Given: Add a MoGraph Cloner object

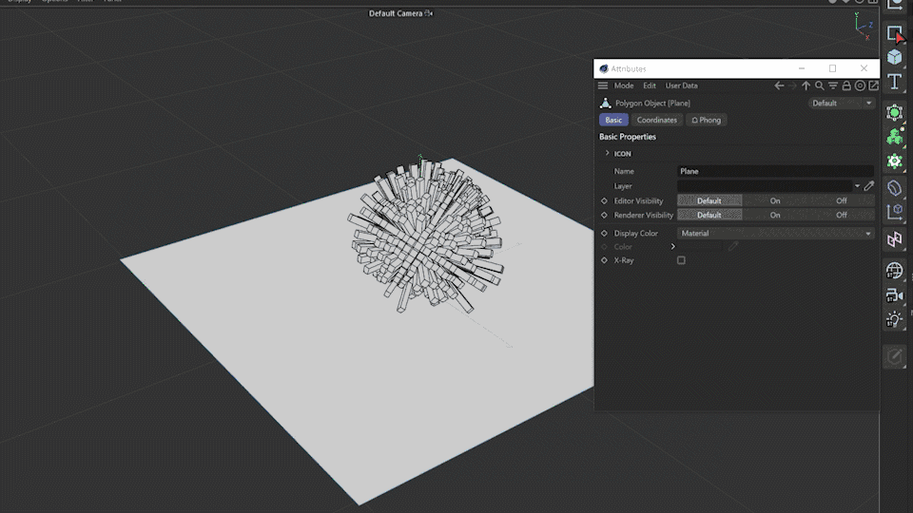Looking at the screenshot, I should (x=894, y=137).
